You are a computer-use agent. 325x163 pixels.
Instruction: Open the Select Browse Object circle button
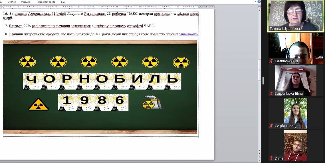(x=259, y=157)
